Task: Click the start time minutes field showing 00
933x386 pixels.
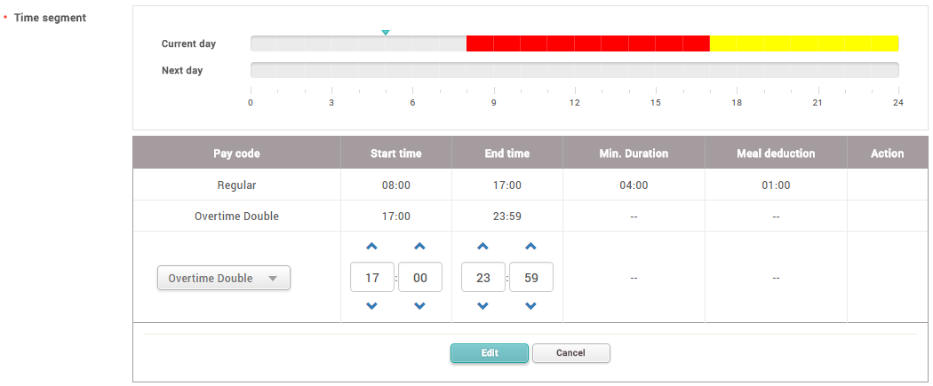Action: (x=420, y=278)
